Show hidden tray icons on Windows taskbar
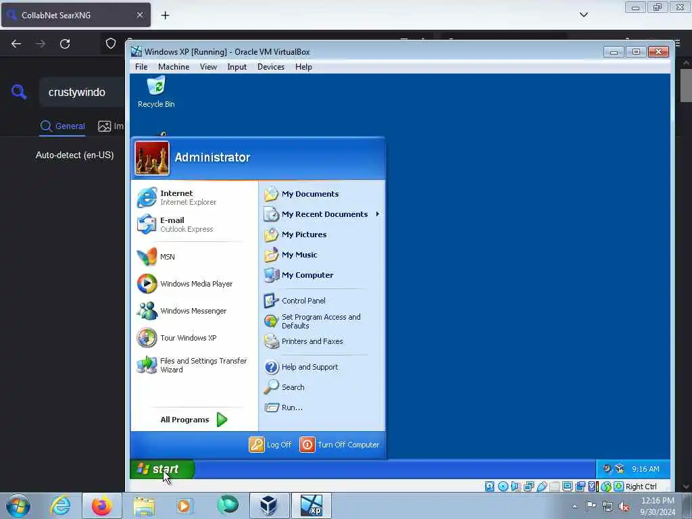The height and width of the screenshot is (519, 692). pyautogui.click(x=574, y=506)
